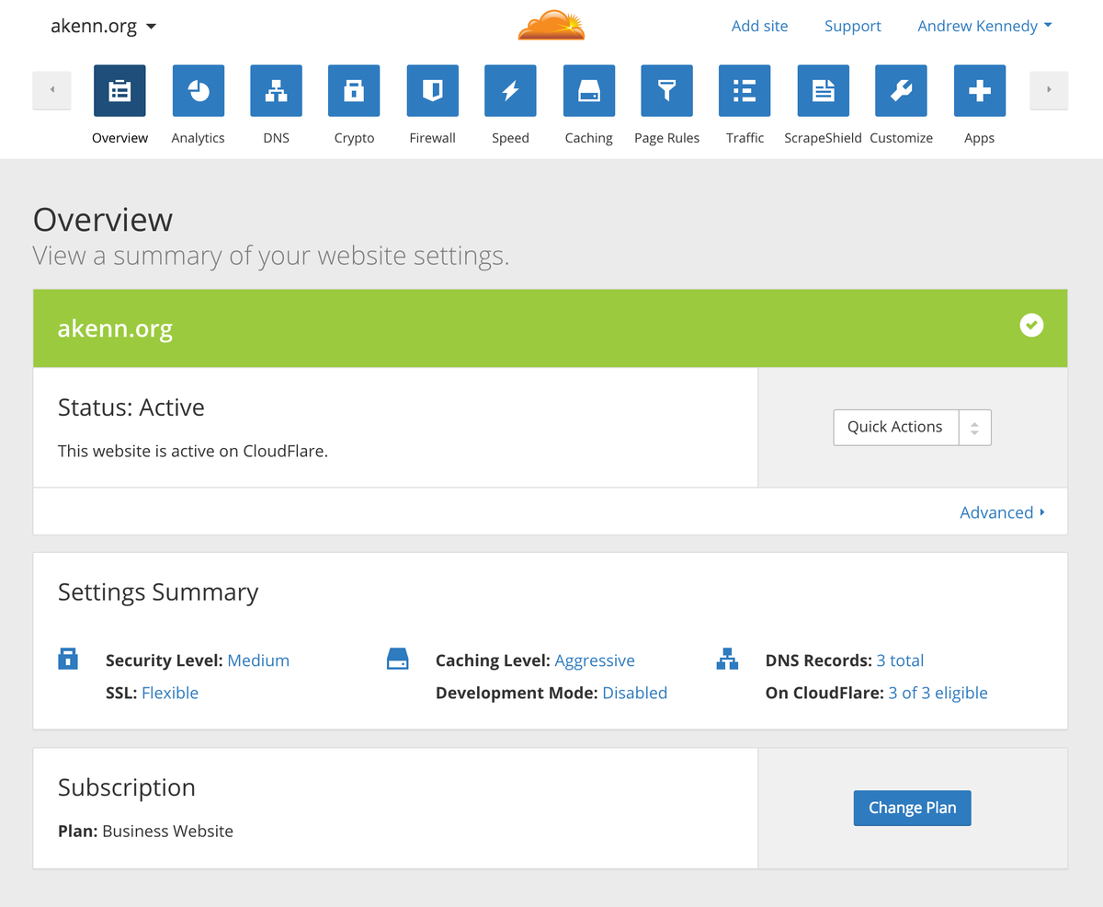
Task: Select the Traffic tab label
Action: (745, 138)
